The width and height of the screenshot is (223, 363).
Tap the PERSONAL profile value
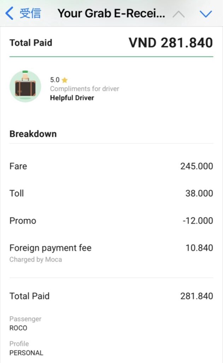click(x=26, y=353)
